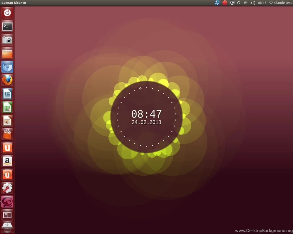
Task: Open Ubuntu Software Center shopping bag
Action: coord(7,134)
